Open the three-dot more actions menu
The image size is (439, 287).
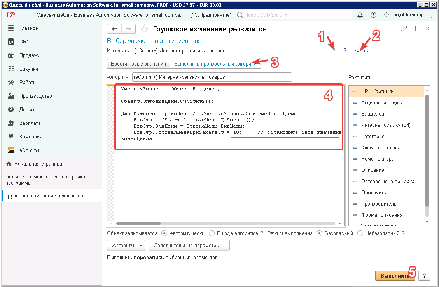tap(415, 29)
